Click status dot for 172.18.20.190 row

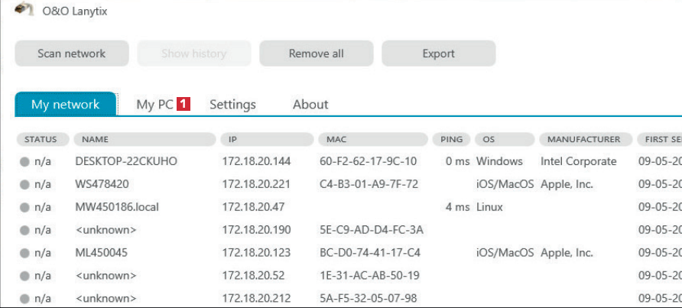24,230
